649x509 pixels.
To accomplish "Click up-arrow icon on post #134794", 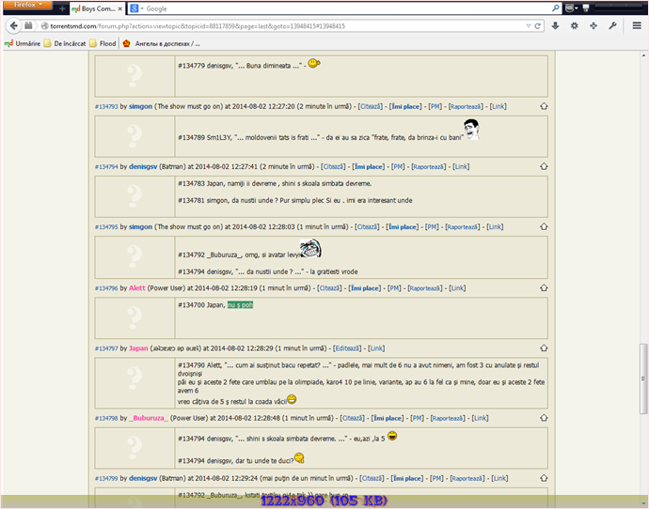I will tap(544, 166).
